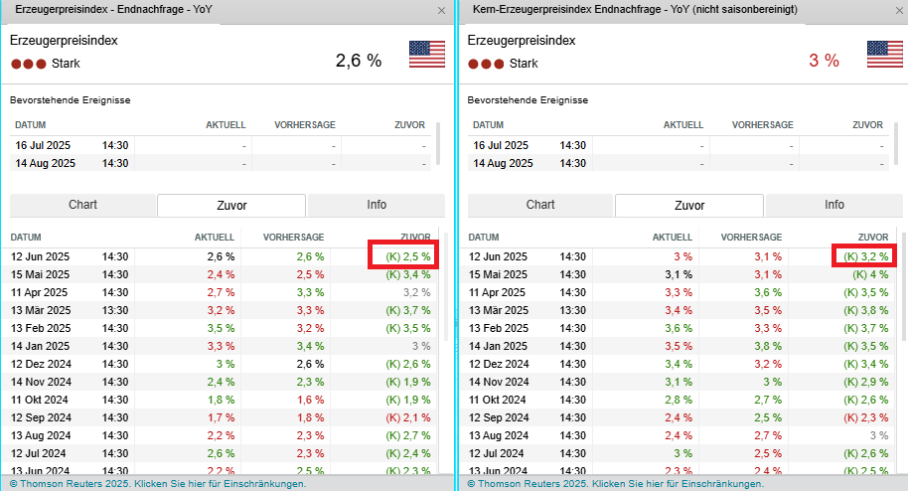Click the US flag in Kern-Erzeugerpreisindex panel

point(884,55)
